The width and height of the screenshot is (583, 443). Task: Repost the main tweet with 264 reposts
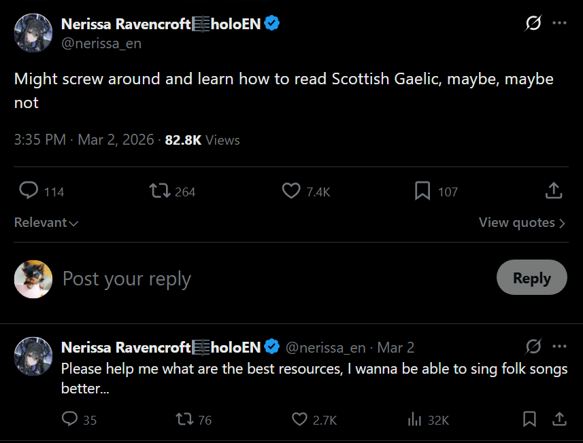click(x=172, y=191)
